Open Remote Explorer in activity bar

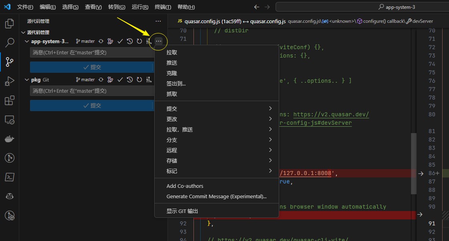click(9, 120)
